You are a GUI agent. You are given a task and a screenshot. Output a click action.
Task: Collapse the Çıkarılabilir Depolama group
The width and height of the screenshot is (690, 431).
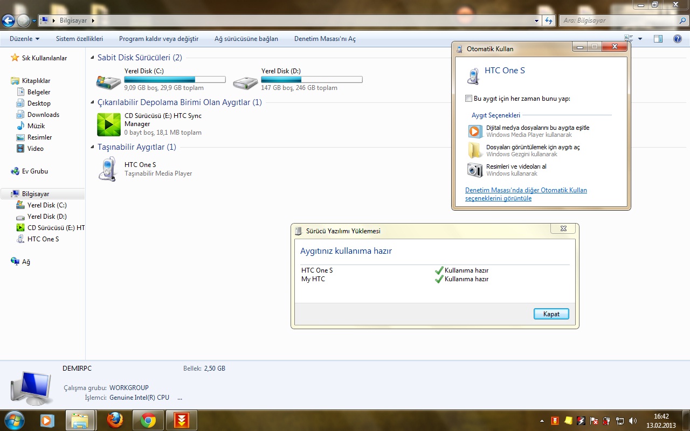[93, 102]
